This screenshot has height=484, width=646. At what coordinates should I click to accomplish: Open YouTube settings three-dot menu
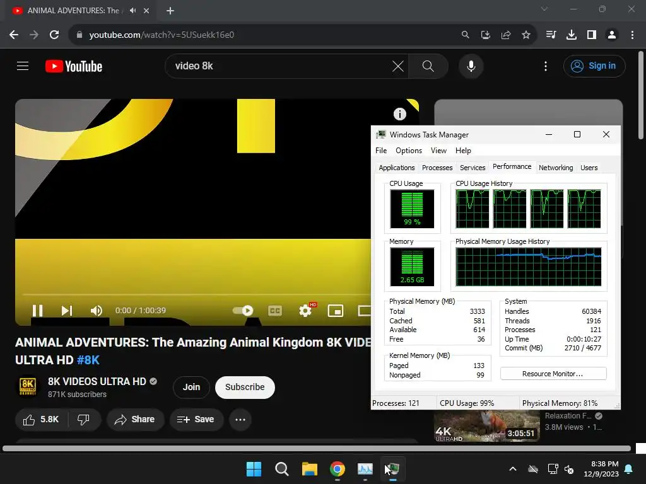pos(546,66)
